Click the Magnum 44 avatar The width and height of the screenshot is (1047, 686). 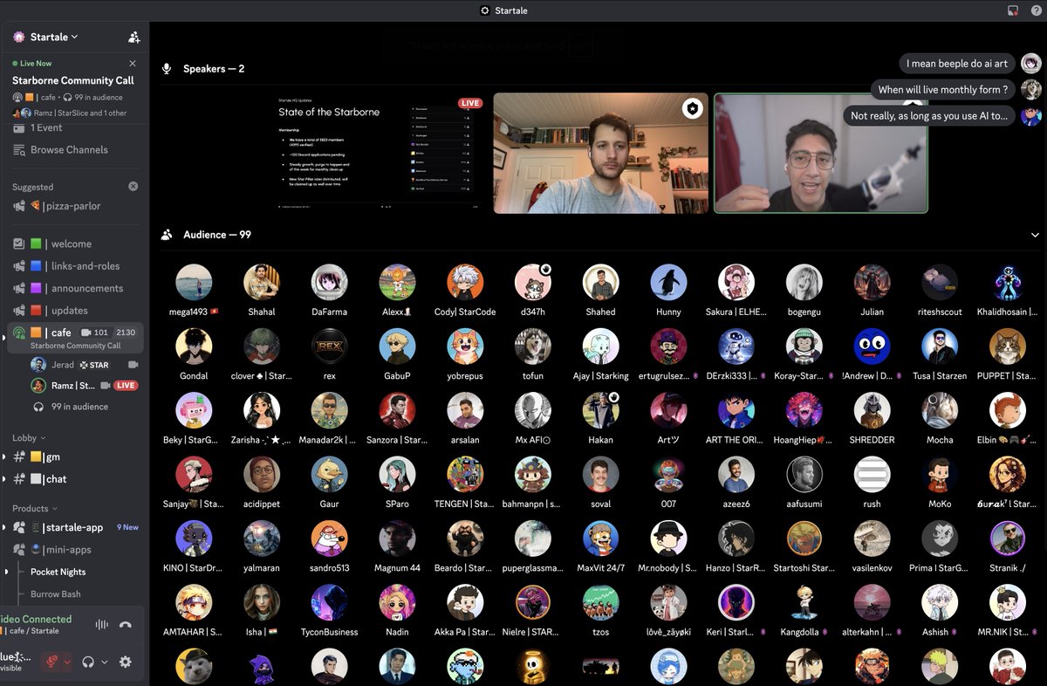(x=397, y=539)
